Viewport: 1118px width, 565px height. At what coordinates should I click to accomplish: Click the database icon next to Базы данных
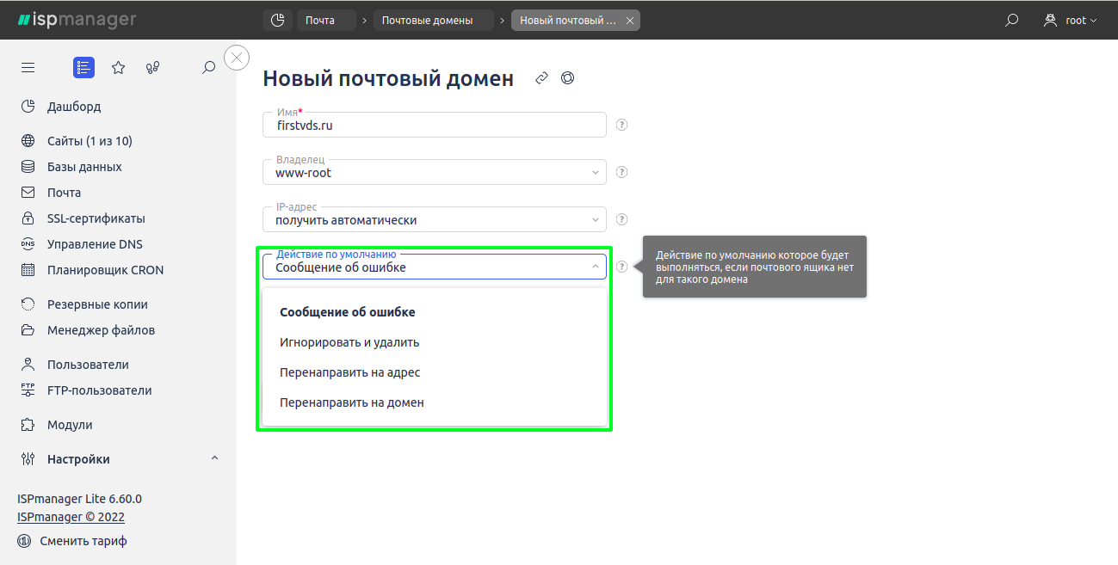pos(28,167)
